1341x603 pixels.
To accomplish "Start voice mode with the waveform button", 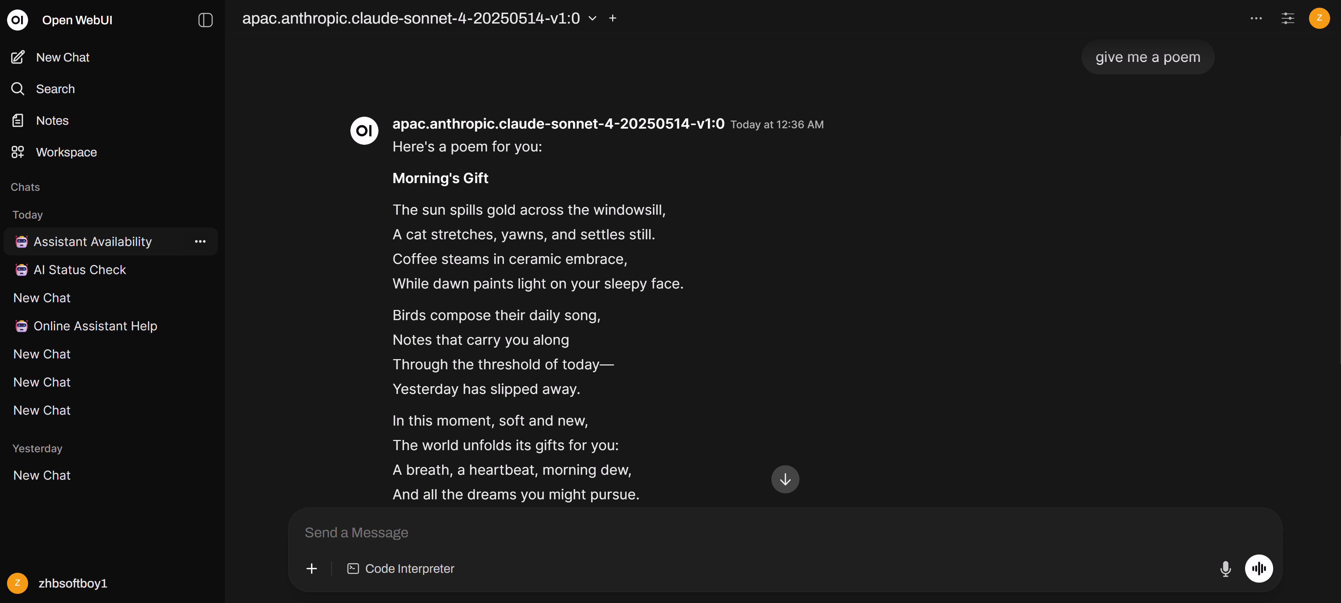I will point(1259,569).
